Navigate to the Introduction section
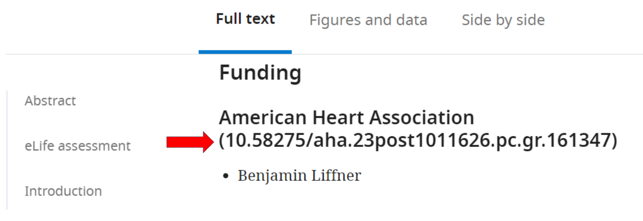Screen dimensions: 643x221 click(x=63, y=191)
